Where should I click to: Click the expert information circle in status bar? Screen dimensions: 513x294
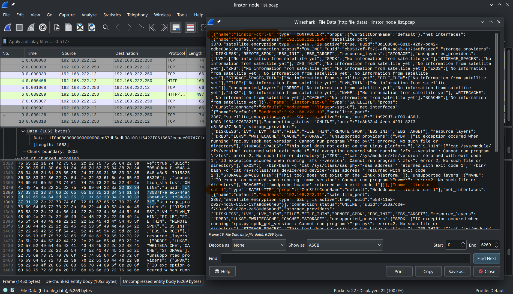[x=5, y=290]
